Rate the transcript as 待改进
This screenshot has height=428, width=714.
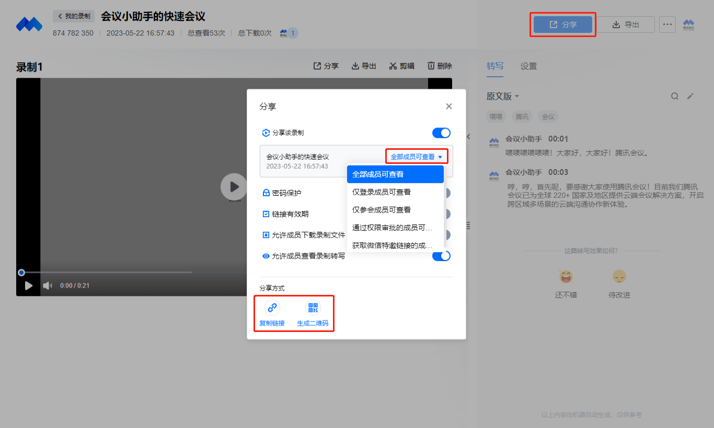point(619,284)
